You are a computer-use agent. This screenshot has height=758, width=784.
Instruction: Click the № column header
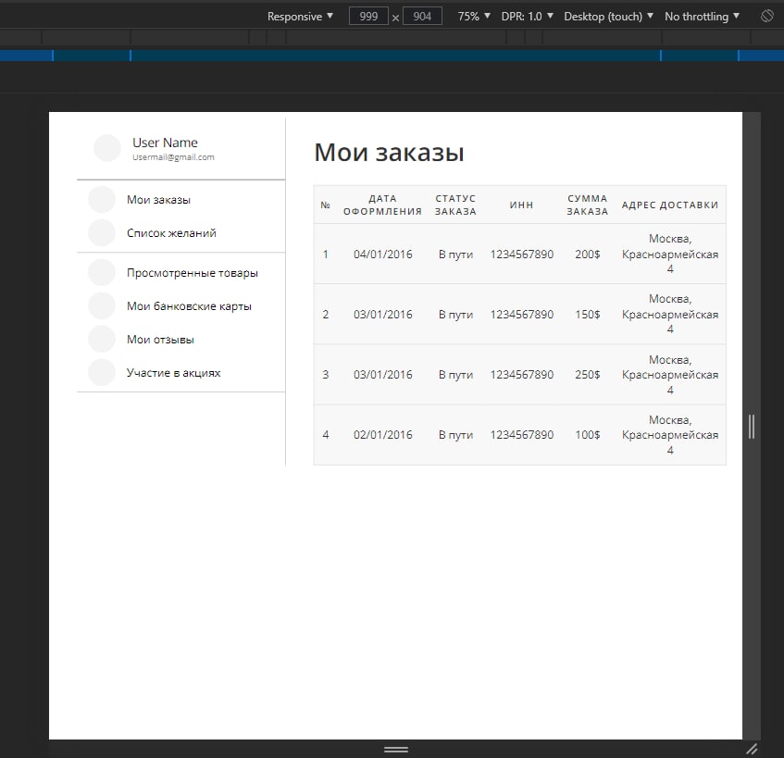coord(326,205)
